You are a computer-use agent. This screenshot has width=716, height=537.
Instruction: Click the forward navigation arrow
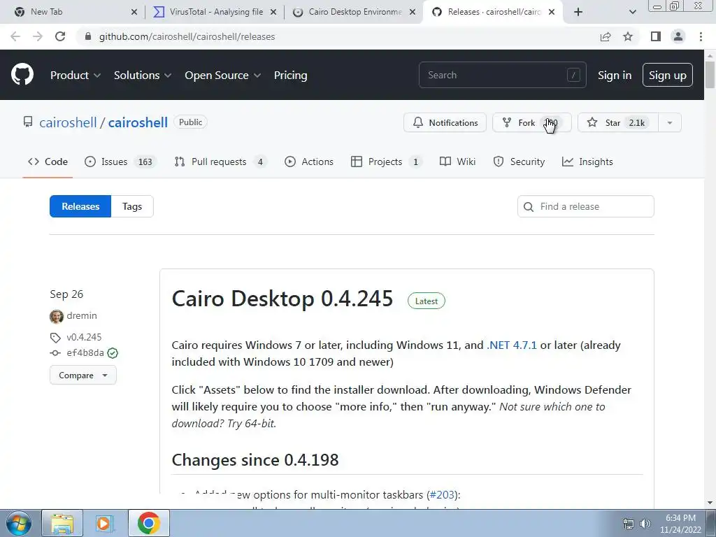[38, 36]
